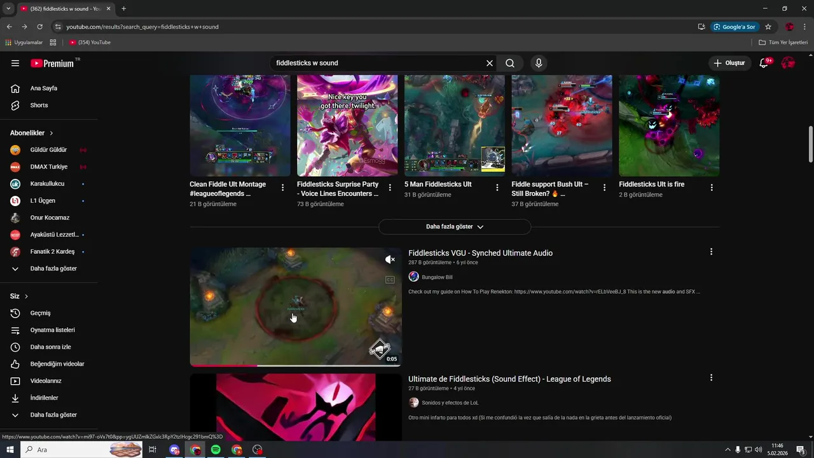The image size is (814, 458).
Task: Submit search with magnifying glass button
Action: coord(510,63)
